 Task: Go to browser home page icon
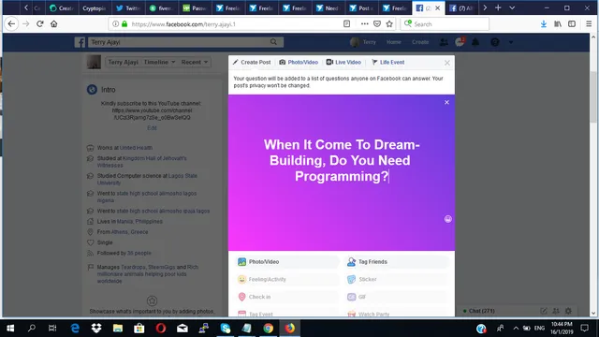coord(54,23)
